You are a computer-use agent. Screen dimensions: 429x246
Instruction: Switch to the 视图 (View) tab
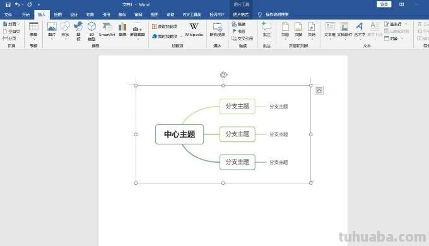click(x=155, y=15)
